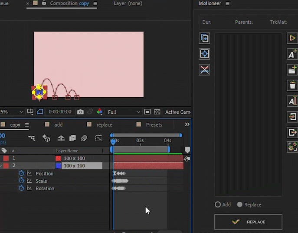
Task: Click the export arrow icon in Motioneer
Action: tap(292, 132)
